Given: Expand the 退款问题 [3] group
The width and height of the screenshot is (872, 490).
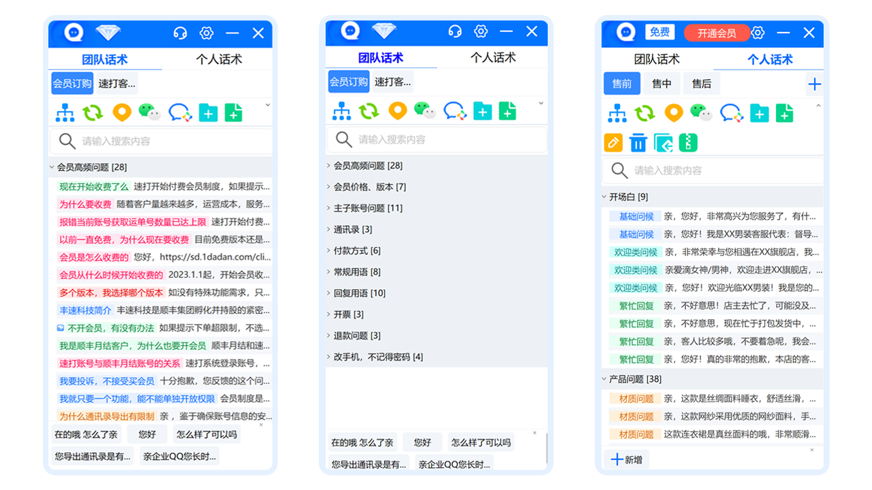Looking at the screenshot, I should [x=357, y=336].
